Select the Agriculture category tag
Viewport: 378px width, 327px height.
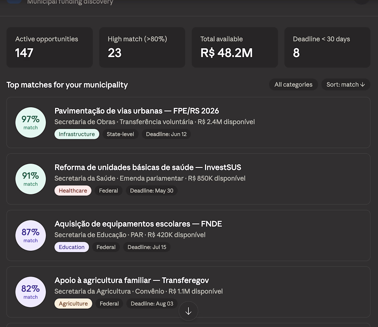click(73, 304)
